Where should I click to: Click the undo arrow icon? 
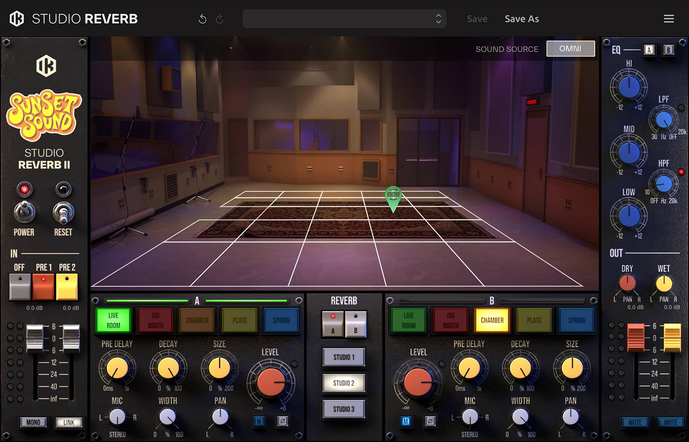pos(202,19)
